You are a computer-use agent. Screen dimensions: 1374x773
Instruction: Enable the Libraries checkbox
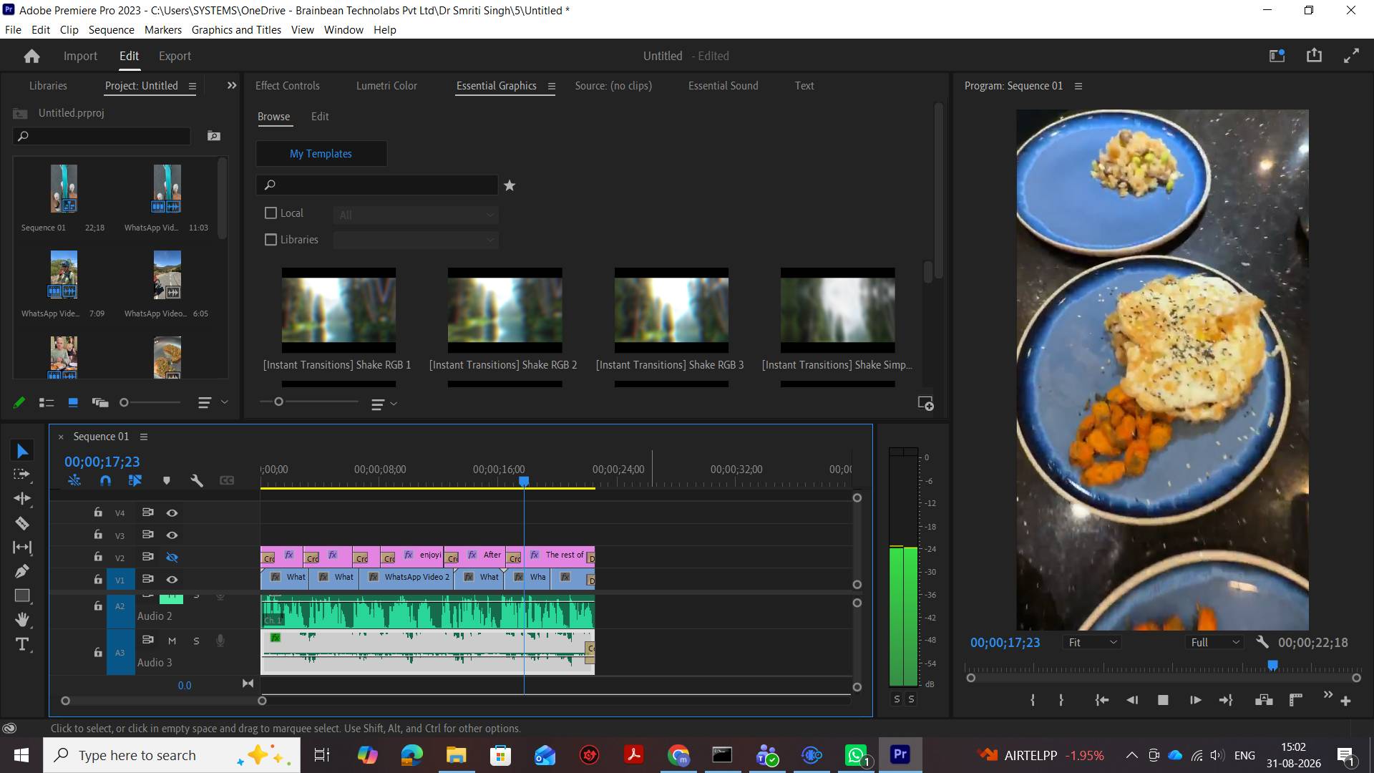271,240
